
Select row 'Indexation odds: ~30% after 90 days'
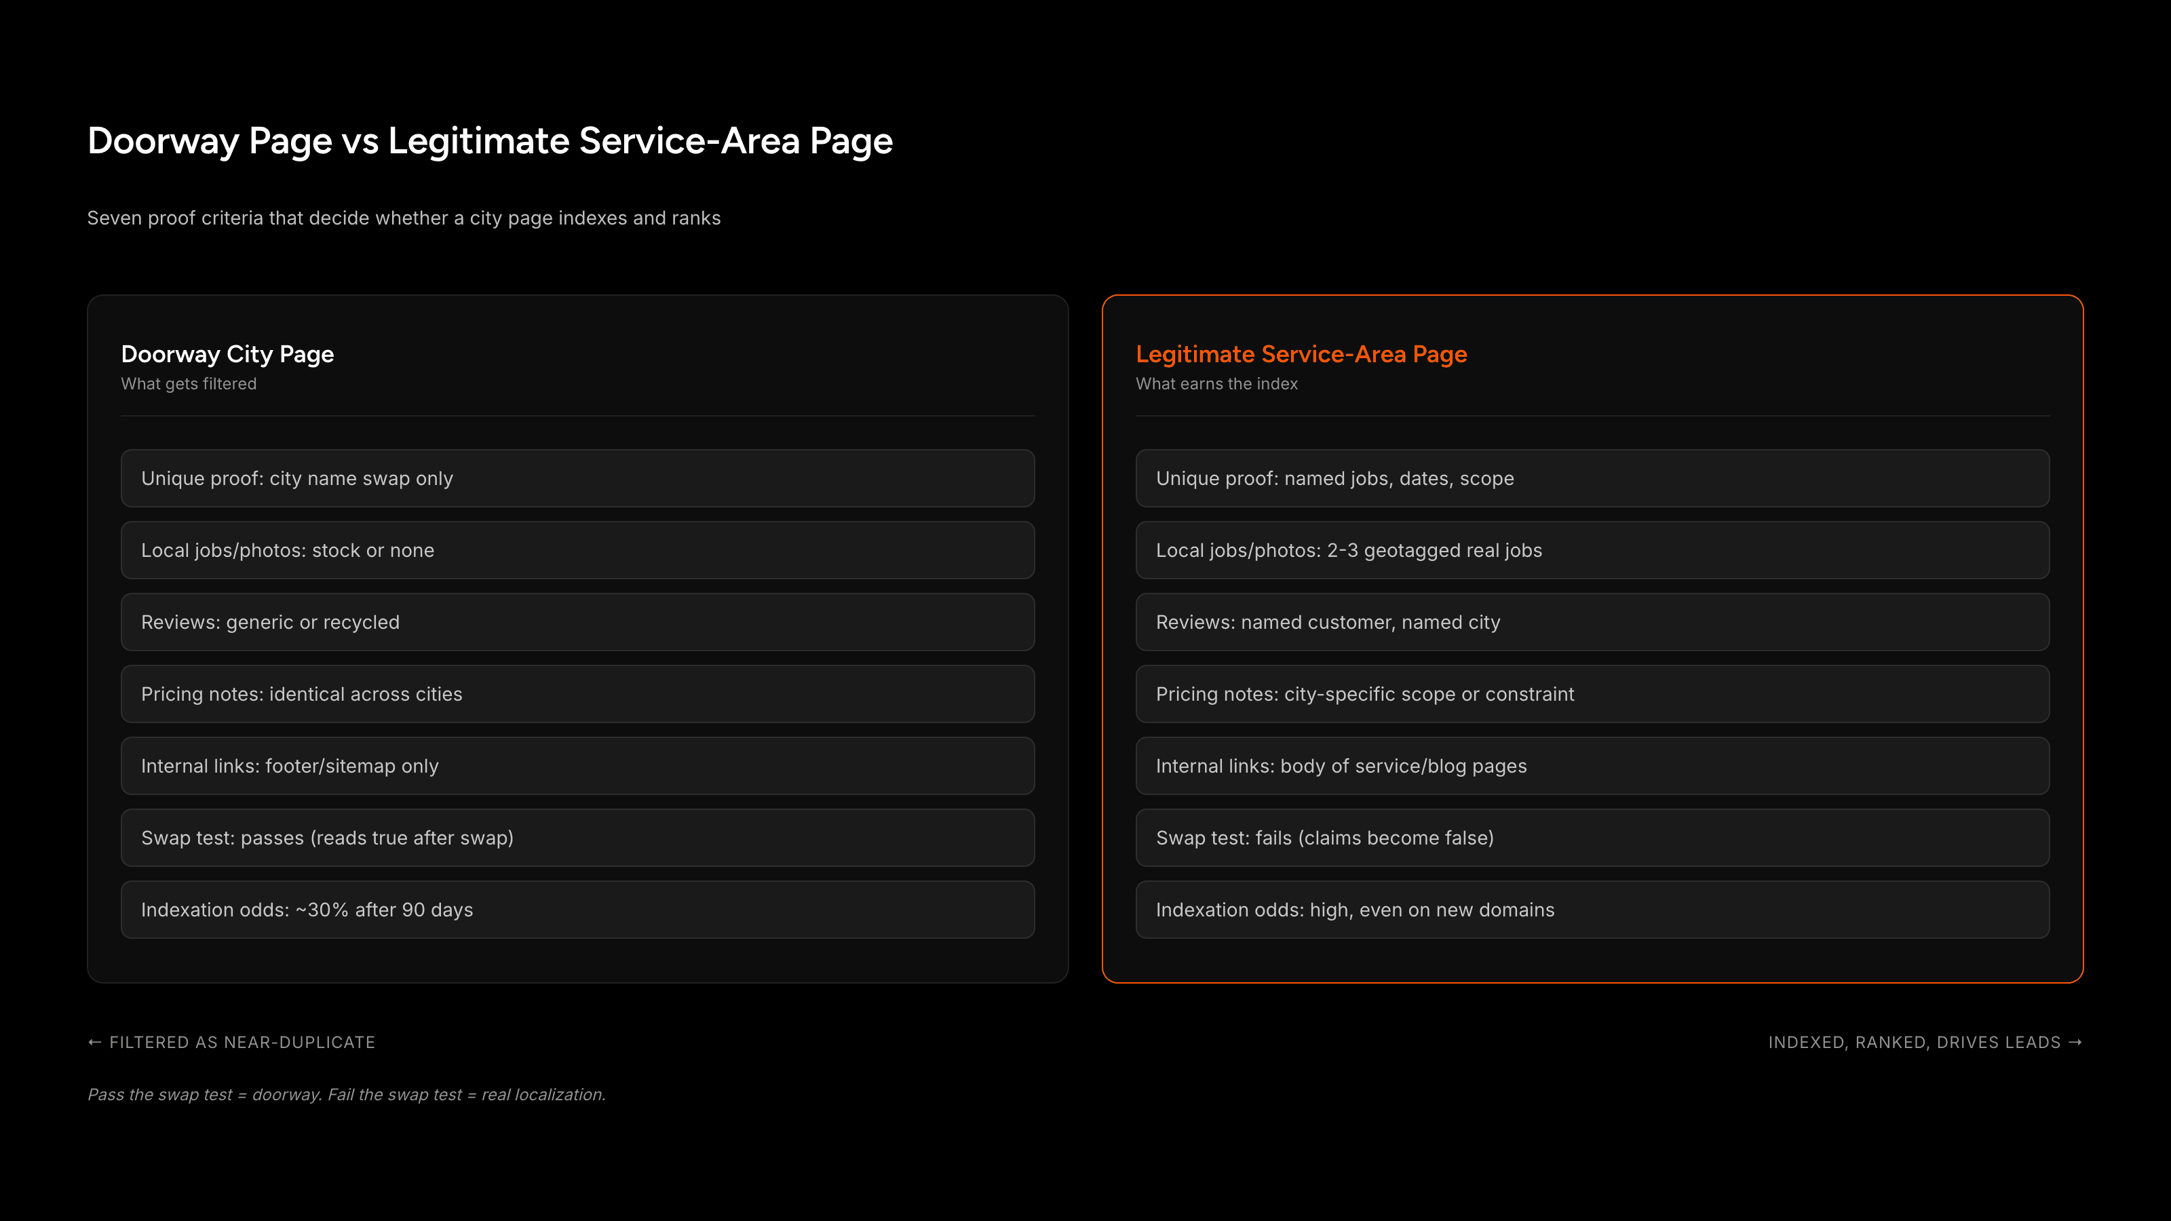(x=578, y=909)
